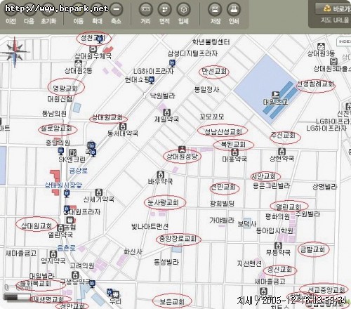Click the 지도 URL을 link
Viewport: 351px width, 309px height.
335,20
